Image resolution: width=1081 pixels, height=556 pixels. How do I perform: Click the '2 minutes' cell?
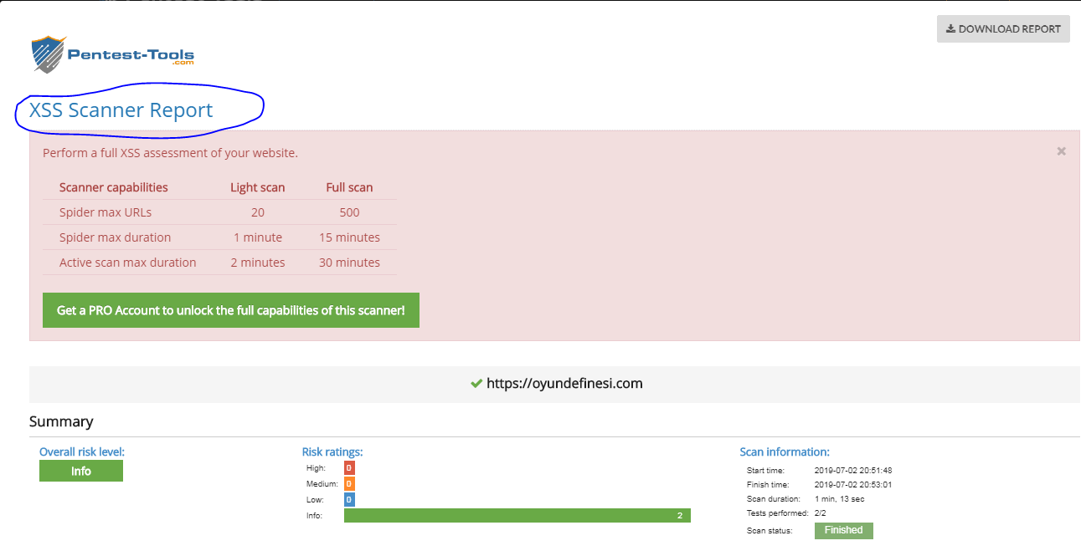point(258,263)
